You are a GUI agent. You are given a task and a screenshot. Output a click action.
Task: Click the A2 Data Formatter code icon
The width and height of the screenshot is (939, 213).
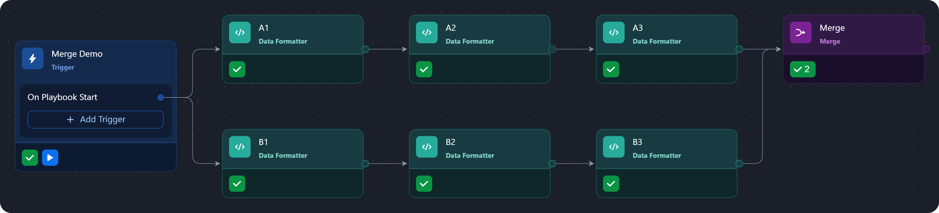427,33
